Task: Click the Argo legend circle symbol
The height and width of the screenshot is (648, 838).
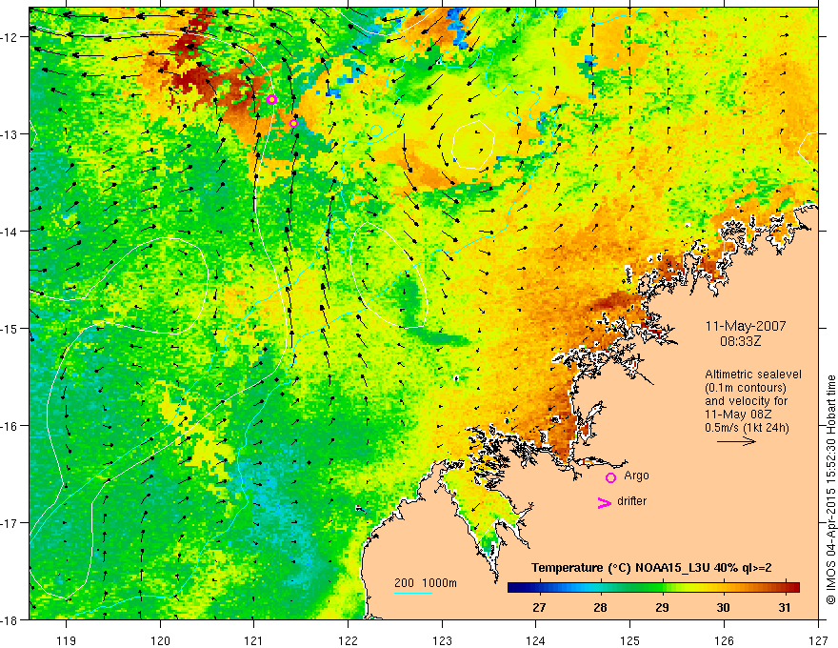Action: coord(610,477)
